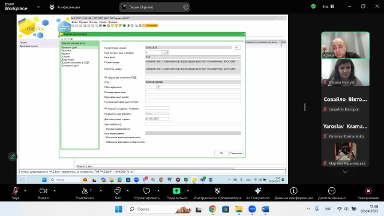Viewport: 384px width, 216px height.
Task: Click the system tray microphone icon
Action: pyautogui.click(x=317, y=209)
